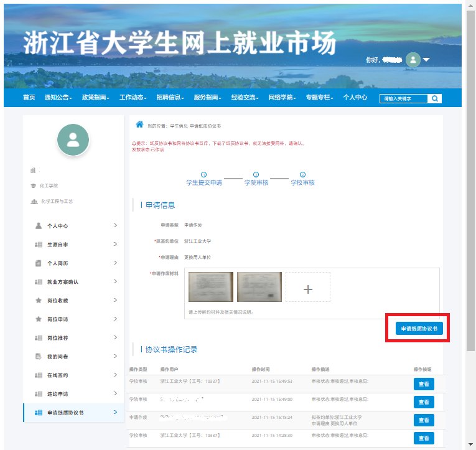This screenshot has height=450, width=476.
Task: Click the star icon beside 岗位收藏
Action: (x=38, y=301)
